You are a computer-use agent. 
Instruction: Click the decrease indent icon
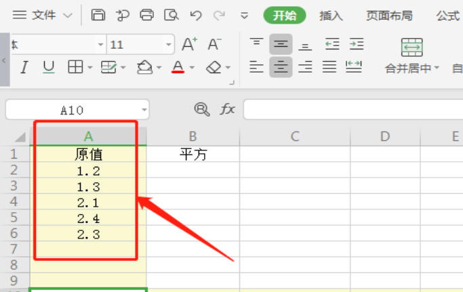332,44
